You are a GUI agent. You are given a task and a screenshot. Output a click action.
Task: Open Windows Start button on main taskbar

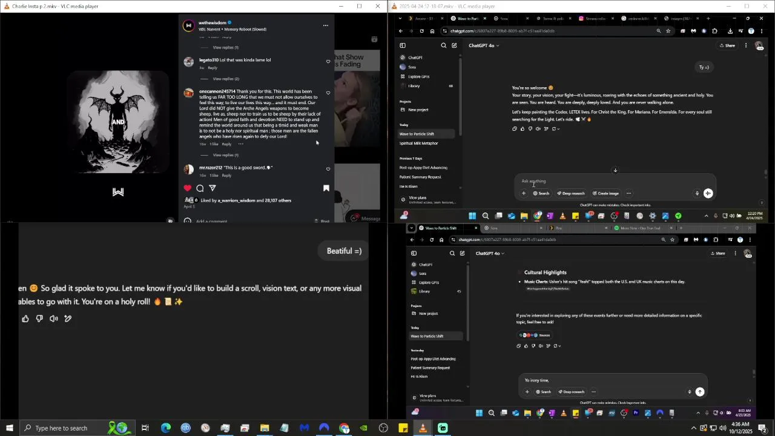click(x=9, y=428)
